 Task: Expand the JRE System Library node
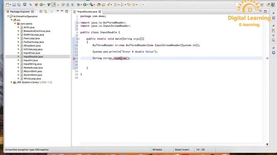(x=12, y=82)
